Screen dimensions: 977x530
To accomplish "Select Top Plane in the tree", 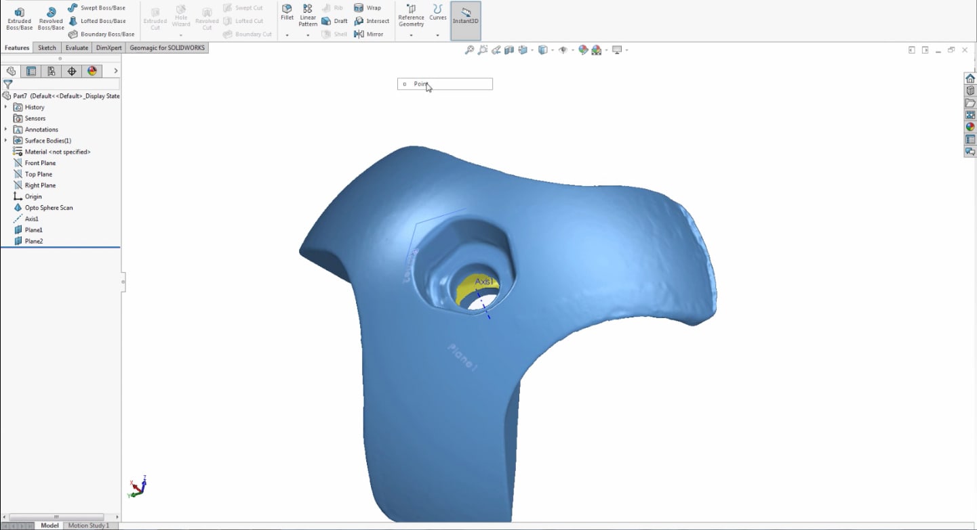I will (33, 175).
